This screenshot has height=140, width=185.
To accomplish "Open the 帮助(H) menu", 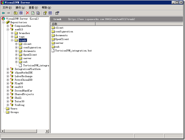I will click(47, 8).
